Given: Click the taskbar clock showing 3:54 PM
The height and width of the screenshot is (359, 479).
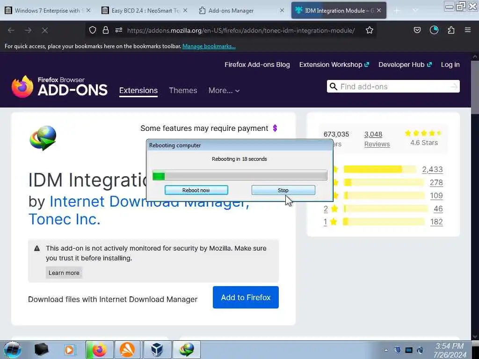Looking at the screenshot, I should (x=450, y=350).
